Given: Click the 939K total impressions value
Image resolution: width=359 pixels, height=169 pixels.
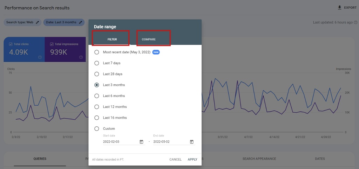Looking at the screenshot, I should [59, 52].
